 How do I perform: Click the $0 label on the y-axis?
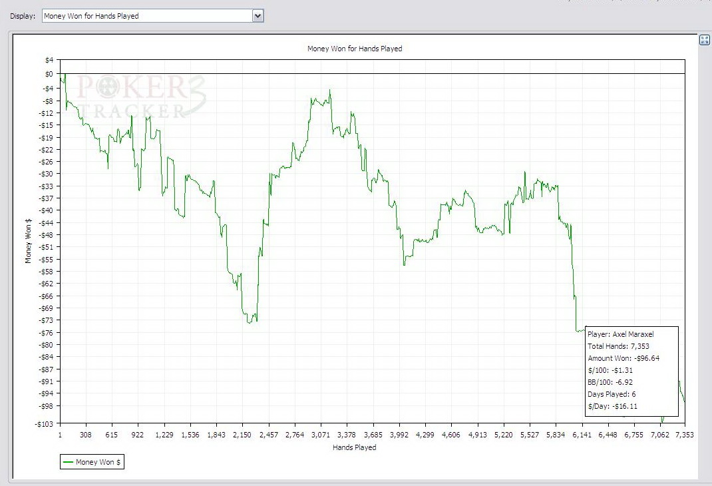[48, 74]
